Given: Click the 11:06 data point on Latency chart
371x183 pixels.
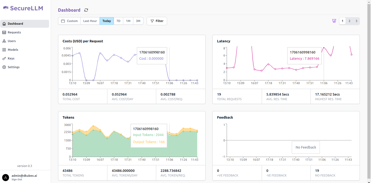Looking at the screenshot, I should click(324, 48).
